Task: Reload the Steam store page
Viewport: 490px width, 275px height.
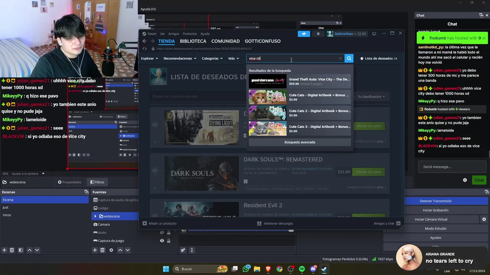Action: click(144, 49)
